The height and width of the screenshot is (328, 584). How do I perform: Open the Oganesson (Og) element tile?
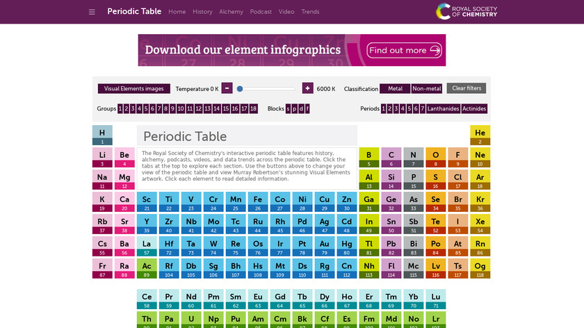[x=480, y=269]
